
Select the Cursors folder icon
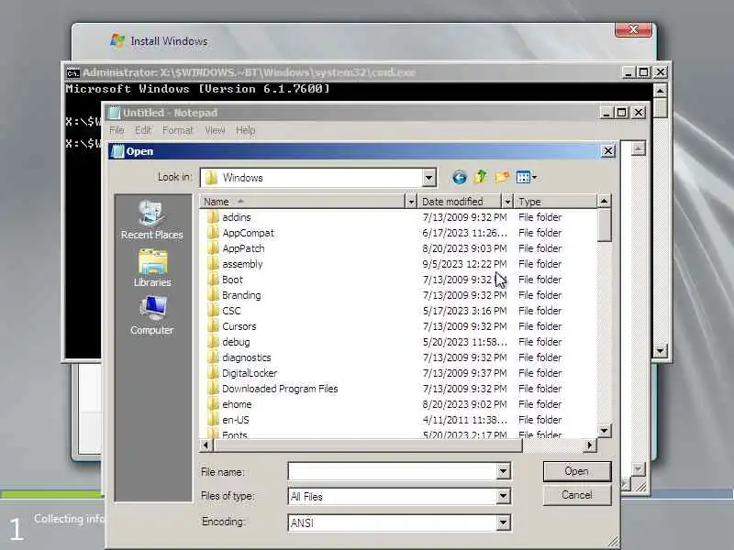(x=213, y=326)
